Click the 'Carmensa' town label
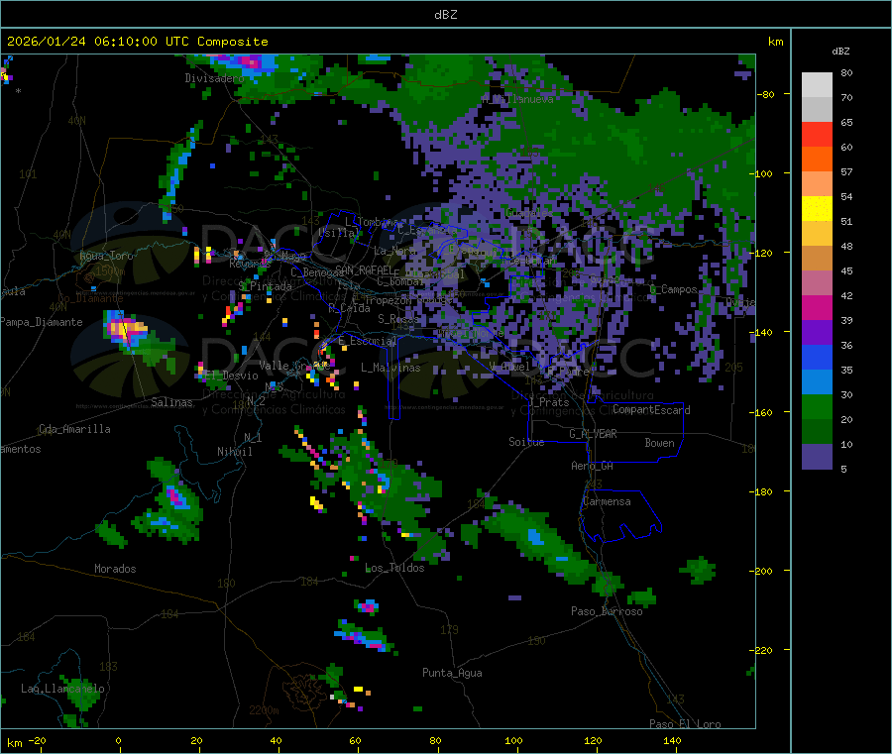Screen dimensions: 892x754 click(x=607, y=502)
